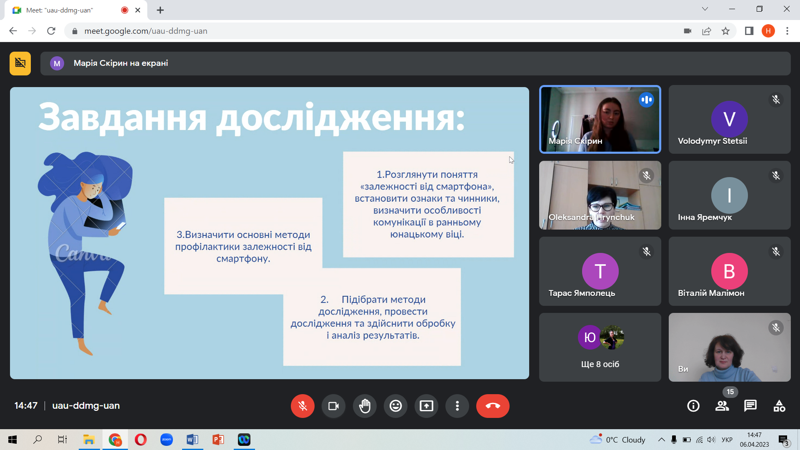
Task: Open the emoji reactions button
Action: 395,406
